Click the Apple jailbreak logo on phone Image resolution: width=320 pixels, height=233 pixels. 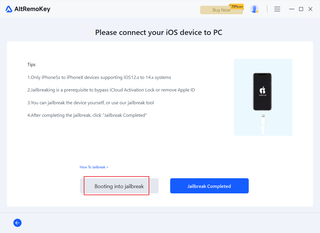(x=262, y=91)
